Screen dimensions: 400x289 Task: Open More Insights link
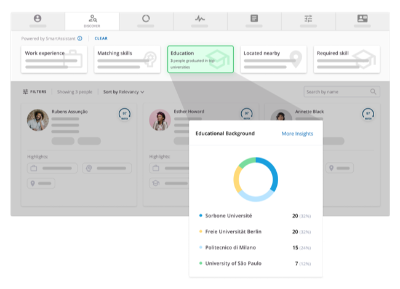[297, 133]
